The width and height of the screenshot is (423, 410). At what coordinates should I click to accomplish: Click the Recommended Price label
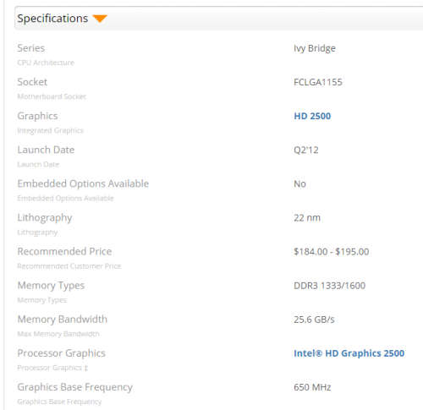coord(64,251)
